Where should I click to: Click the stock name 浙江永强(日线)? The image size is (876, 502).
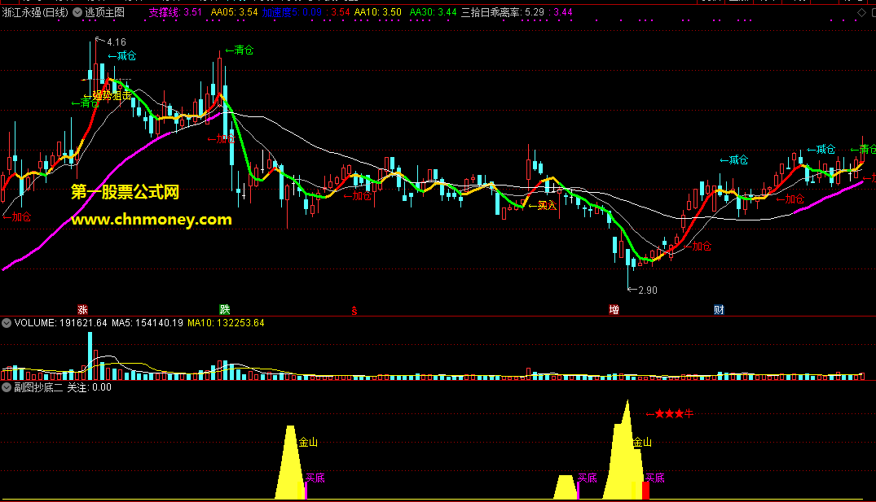pyautogui.click(x=35, y=12)
